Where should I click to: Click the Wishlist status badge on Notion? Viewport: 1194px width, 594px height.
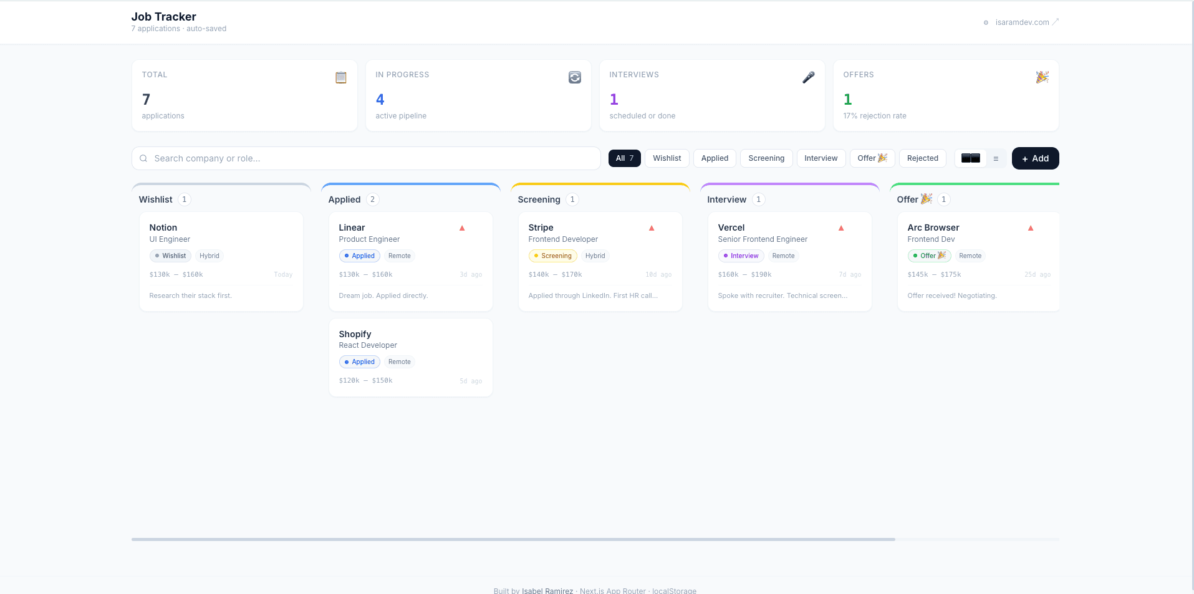[170, 256]
